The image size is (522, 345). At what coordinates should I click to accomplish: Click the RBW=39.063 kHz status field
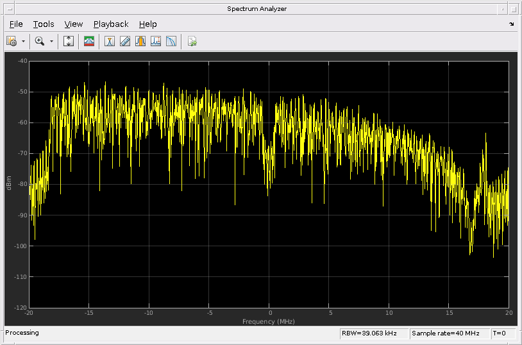(x=373, y=333)
